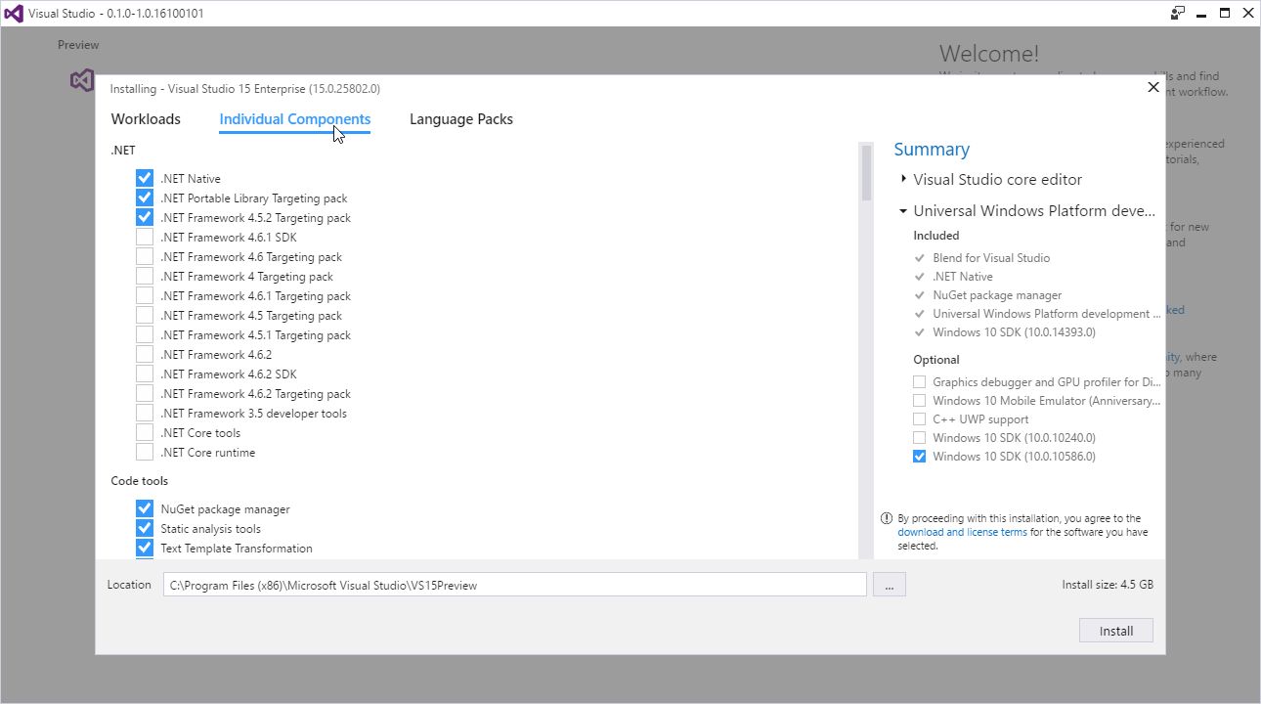The image size is (1261, 704).
Task: Uncheck NuGet package manager under Code tools
Action: 145,509
